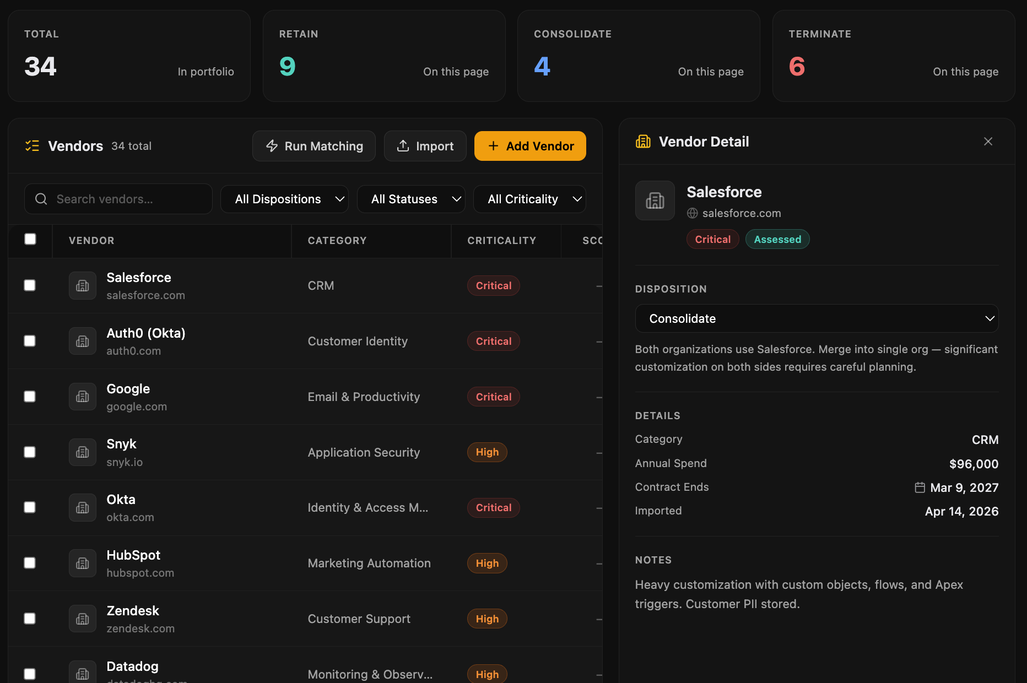1027x683 pixels.
Task: Click the Salesforce row building icon
Action: pos(83,286)
